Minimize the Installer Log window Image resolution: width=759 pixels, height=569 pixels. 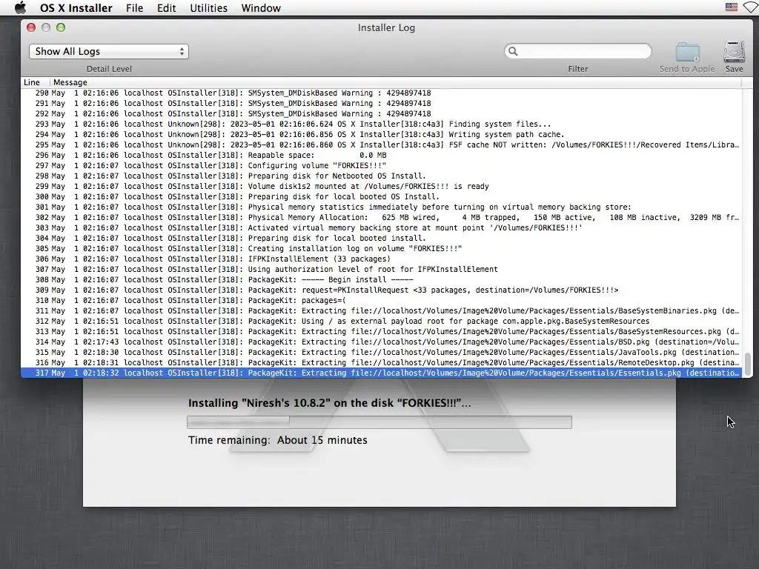point(46,27)
